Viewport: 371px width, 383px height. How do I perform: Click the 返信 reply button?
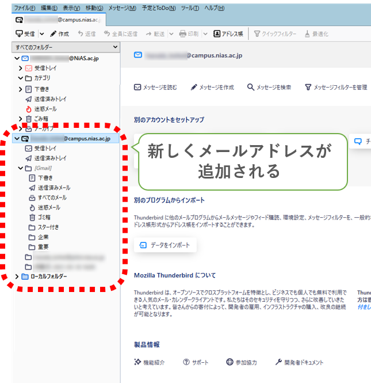point(87,34)
